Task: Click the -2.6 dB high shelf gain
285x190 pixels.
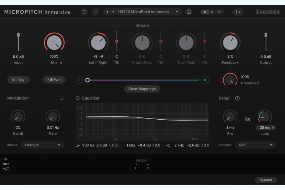Action: point(193,145)
